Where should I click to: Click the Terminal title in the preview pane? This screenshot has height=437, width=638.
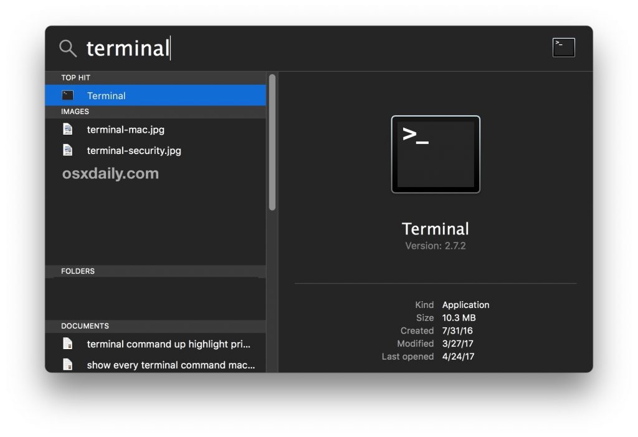pos(435,228)
